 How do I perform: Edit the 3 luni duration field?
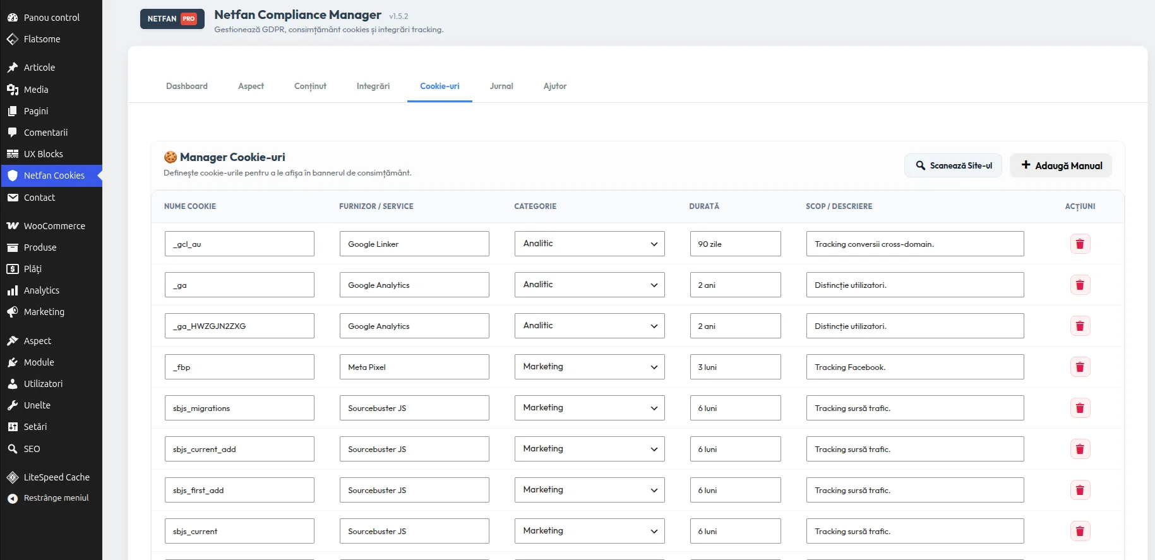click(x=735, y=367)
